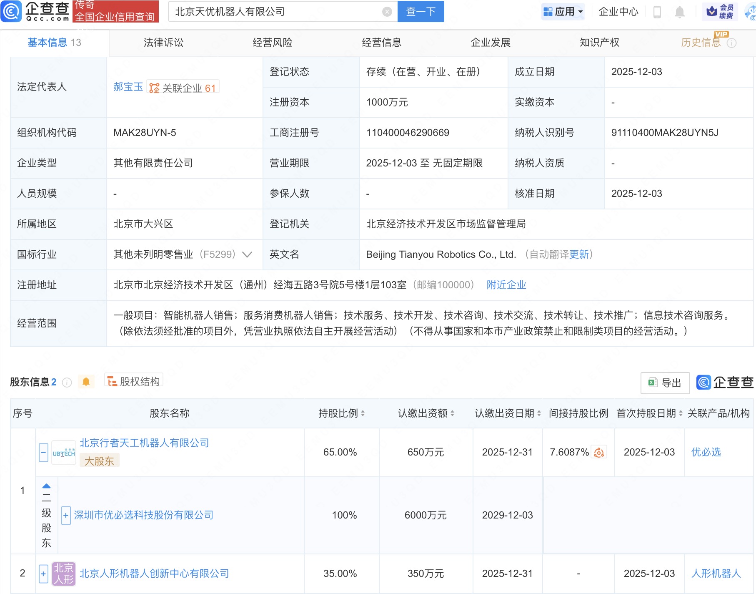Open legal representative 郝宝玉 link

point(128,87)
